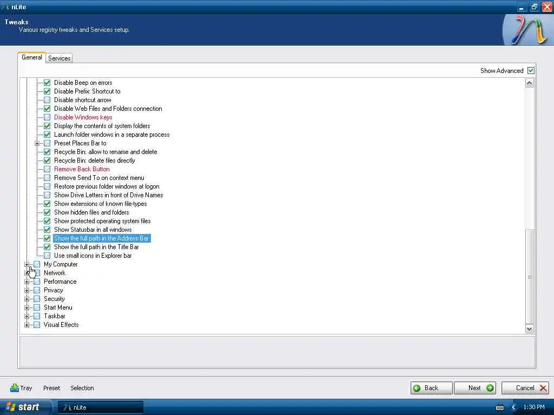Toggle the Show Advanced checkbox
Screen dimensions: 554x415
click(531, 71)
